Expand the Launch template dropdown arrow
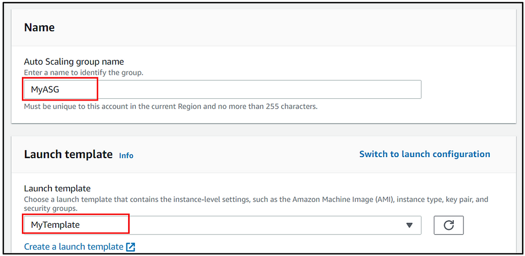The width and height of the screenshot is (525, 256). click(409, 226)
